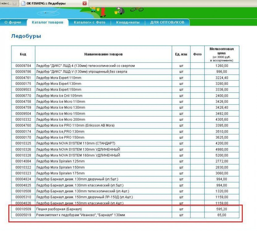Select 'Ледобур Mora Expert 130mm' item
257x231 pixels.
pyautogui.click(x=59, y=83)
